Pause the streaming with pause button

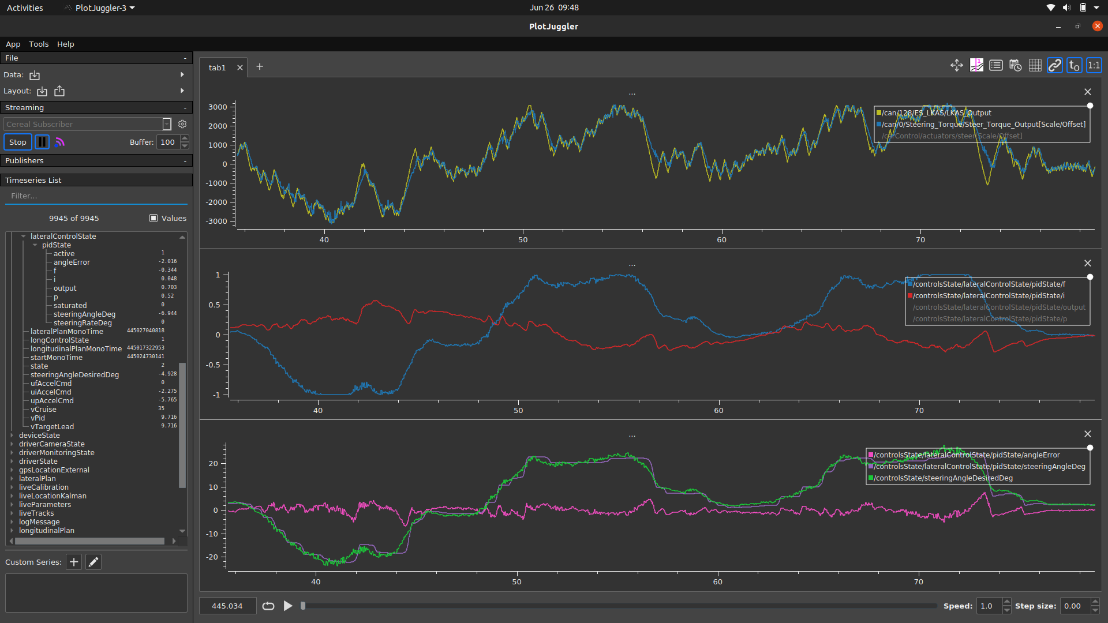42,142
